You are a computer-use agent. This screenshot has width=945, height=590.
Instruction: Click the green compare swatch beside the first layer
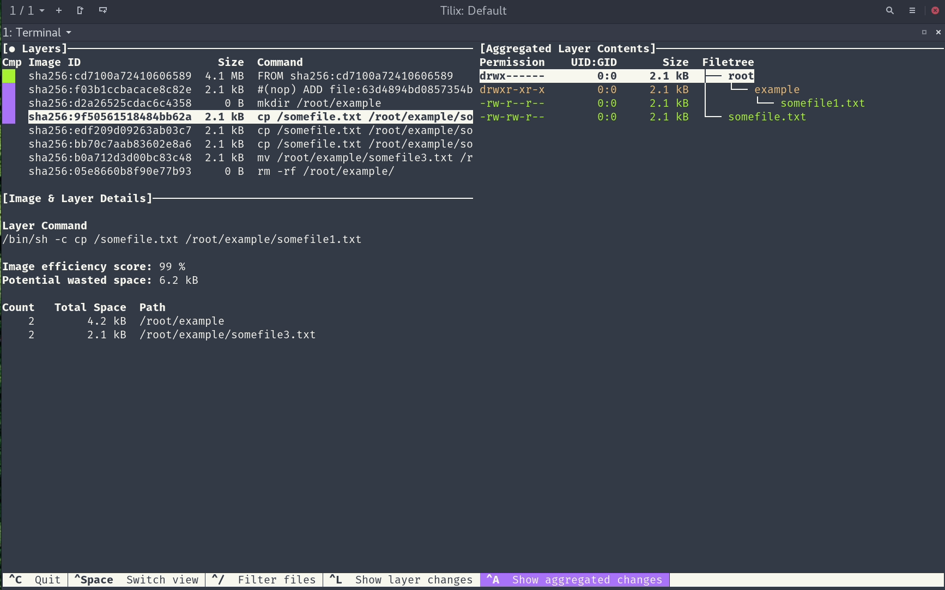tap(9, 76)
